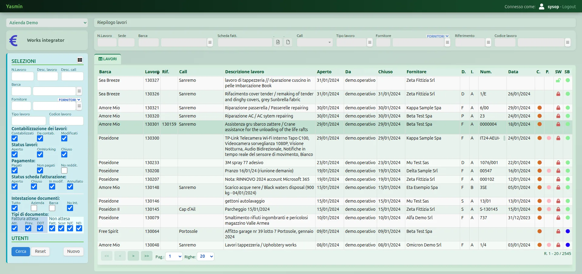Enable the No reddit. payment checkbox
The width and height of the screenshot is (582, 274).
64,170
